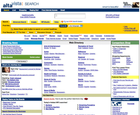This screenshot has height=115, width=140.
Task: Open the Beginners' Corner board
Action: point(9,102)
